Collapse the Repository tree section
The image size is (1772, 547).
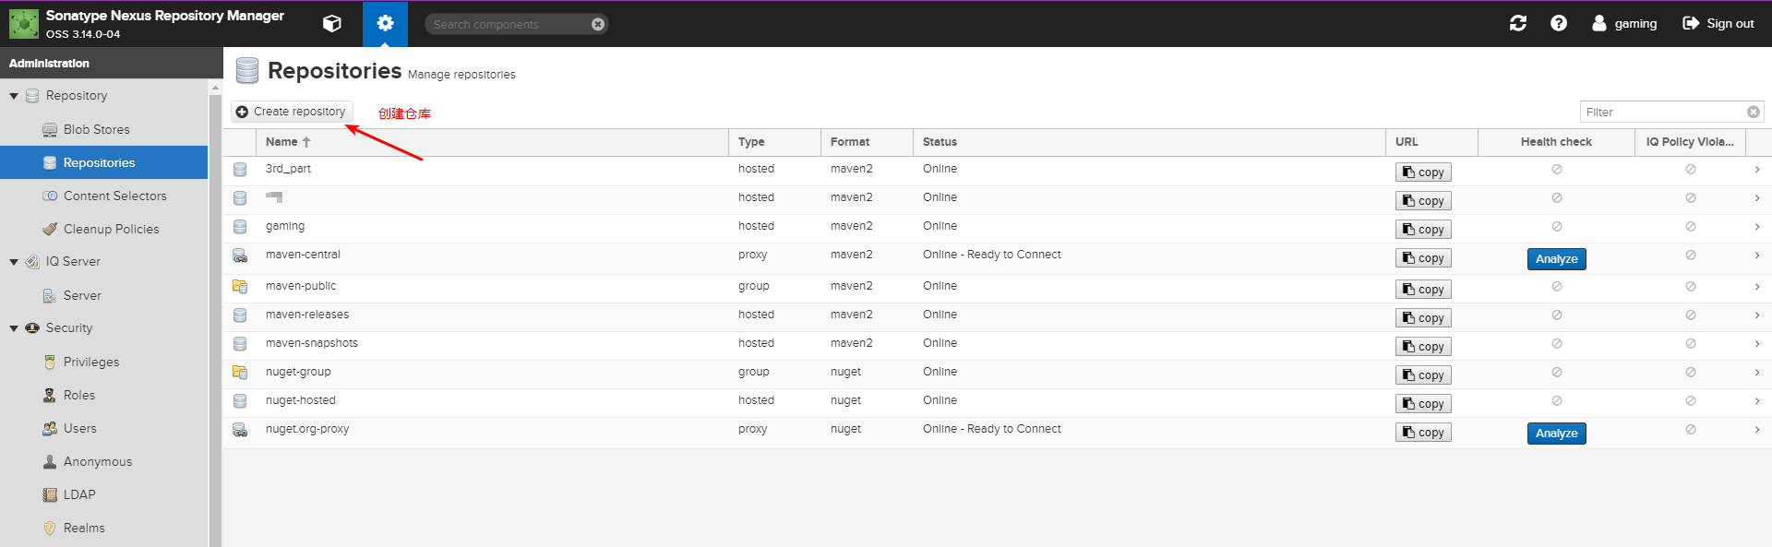[x=14, y=96]
